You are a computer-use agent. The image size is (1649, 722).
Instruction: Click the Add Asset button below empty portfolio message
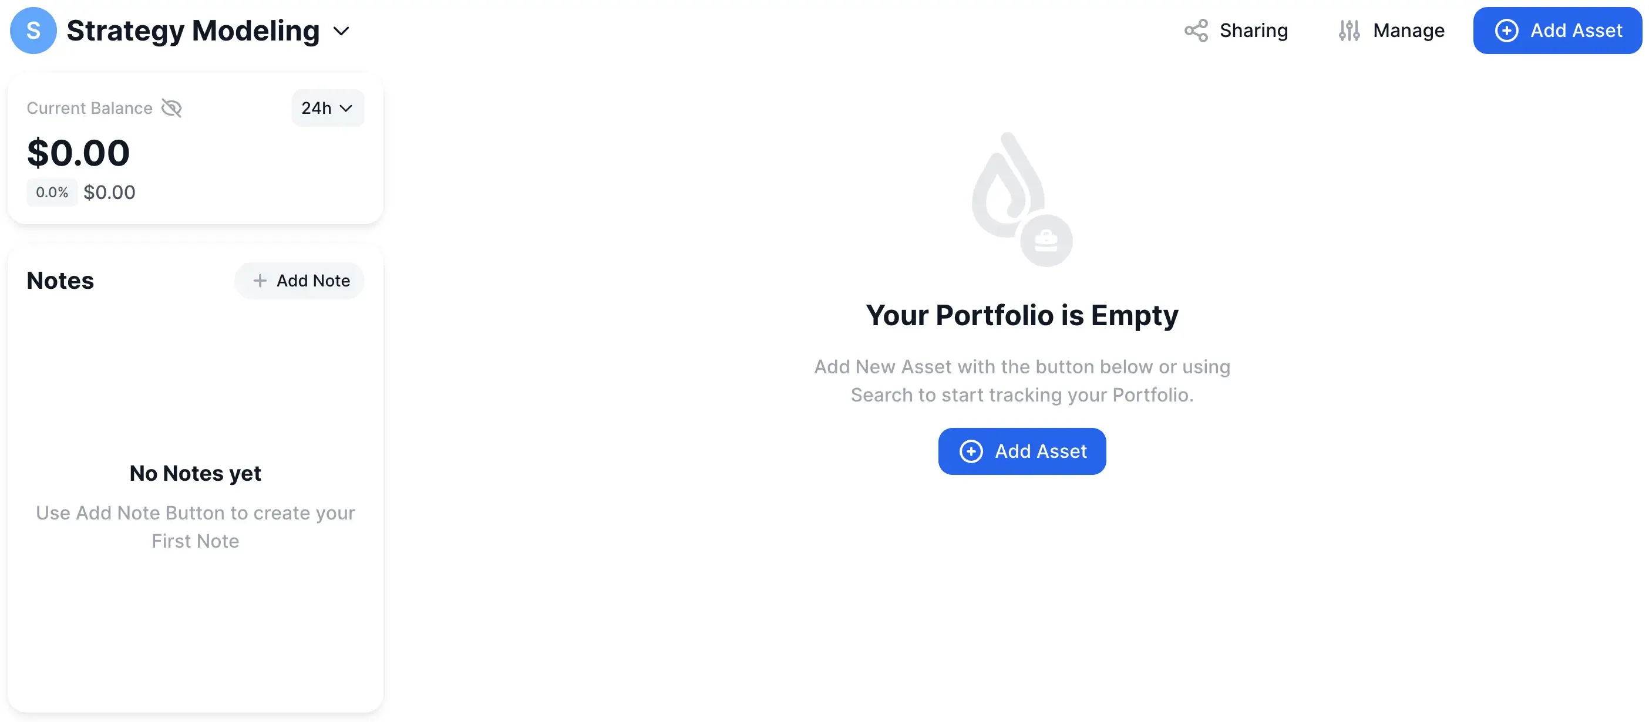pos(1022,451)
